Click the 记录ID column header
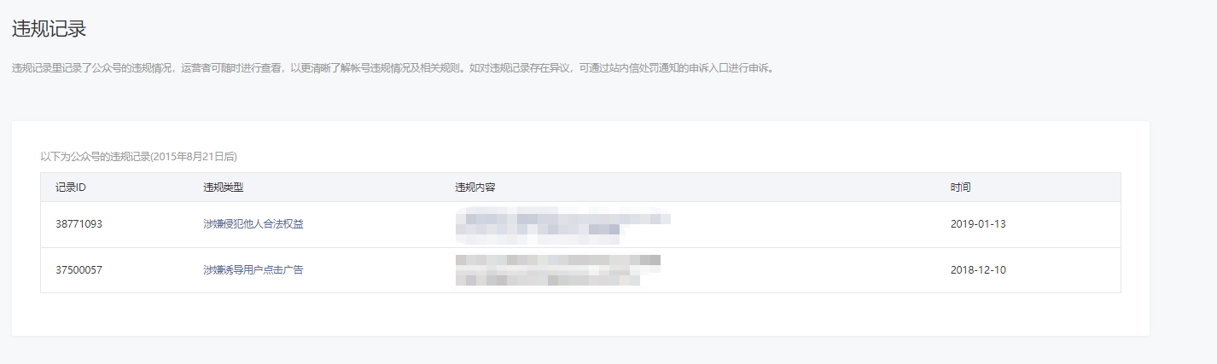The width and height of the screenshot is (1217, 364). (x=71, y=187)
